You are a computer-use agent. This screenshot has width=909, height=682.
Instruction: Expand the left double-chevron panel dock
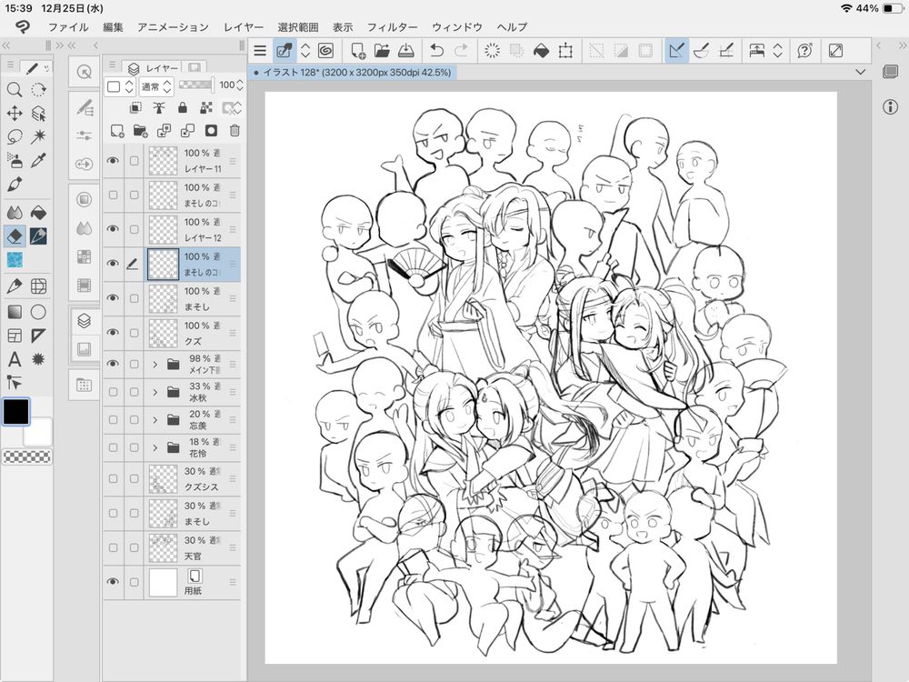pyautogui.click(x=7, y=45)
